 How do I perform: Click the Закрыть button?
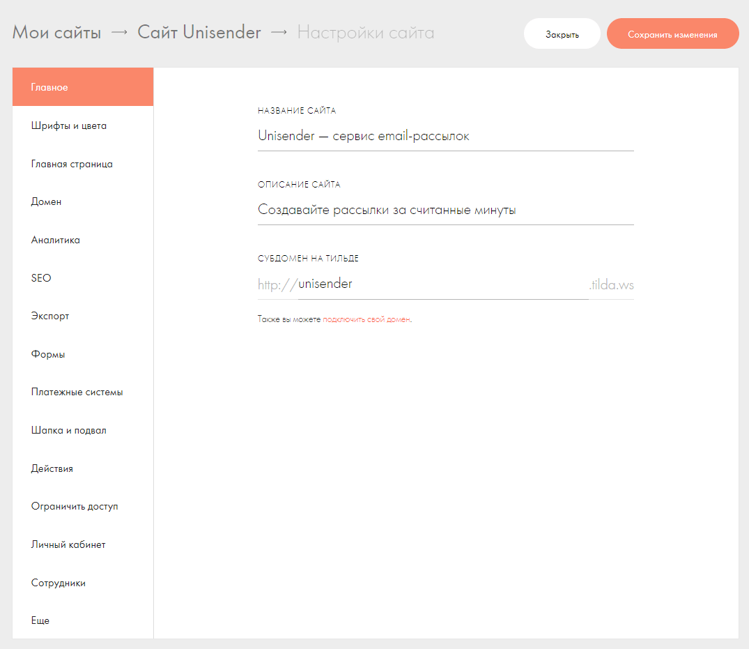562,34
